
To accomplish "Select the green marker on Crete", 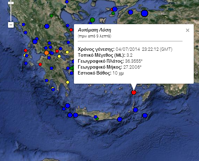I will click(x=97, y=119).
